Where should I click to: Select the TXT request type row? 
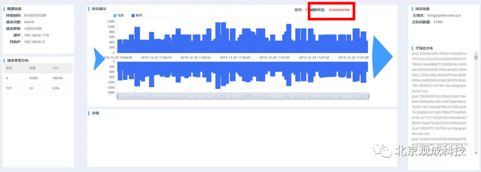pyautogui.click(x=38, y=88)
